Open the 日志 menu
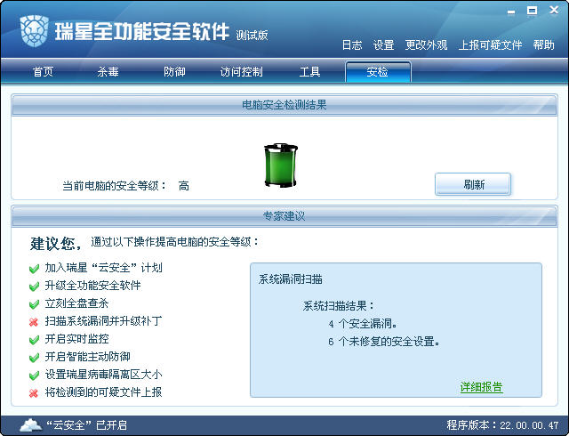The image size is (569, 436). click(352, 45)
